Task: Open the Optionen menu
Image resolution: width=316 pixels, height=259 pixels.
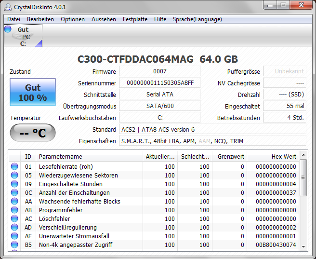Action: coord(73,19)
